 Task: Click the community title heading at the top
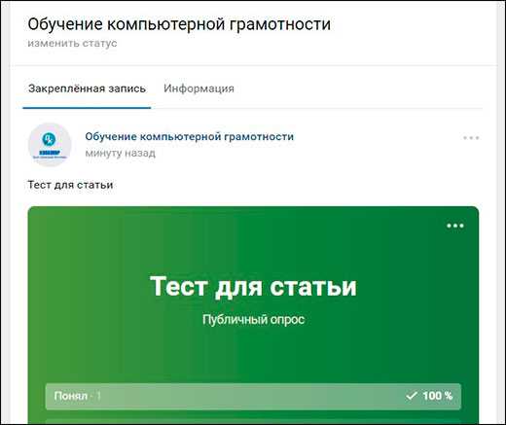pos(179,24)
